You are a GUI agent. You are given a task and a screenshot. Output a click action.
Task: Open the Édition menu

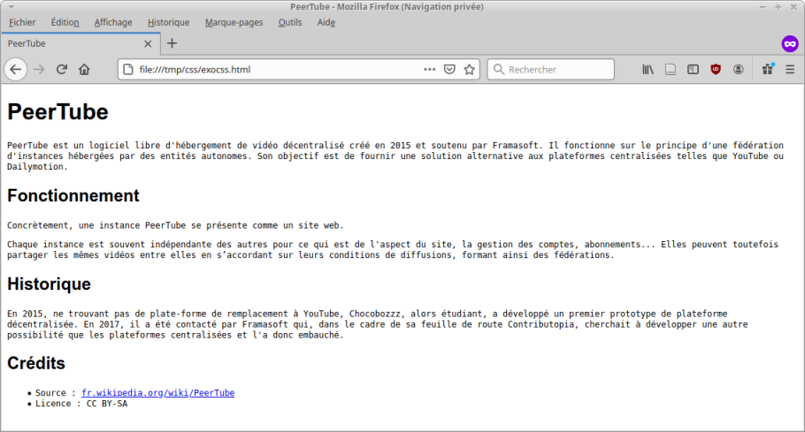[65, 23]
